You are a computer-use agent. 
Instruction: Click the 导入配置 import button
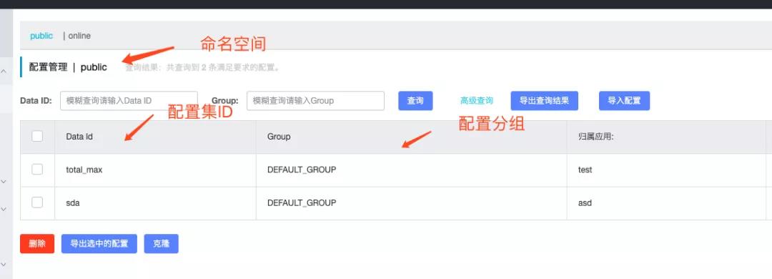[x=624, y=101]
